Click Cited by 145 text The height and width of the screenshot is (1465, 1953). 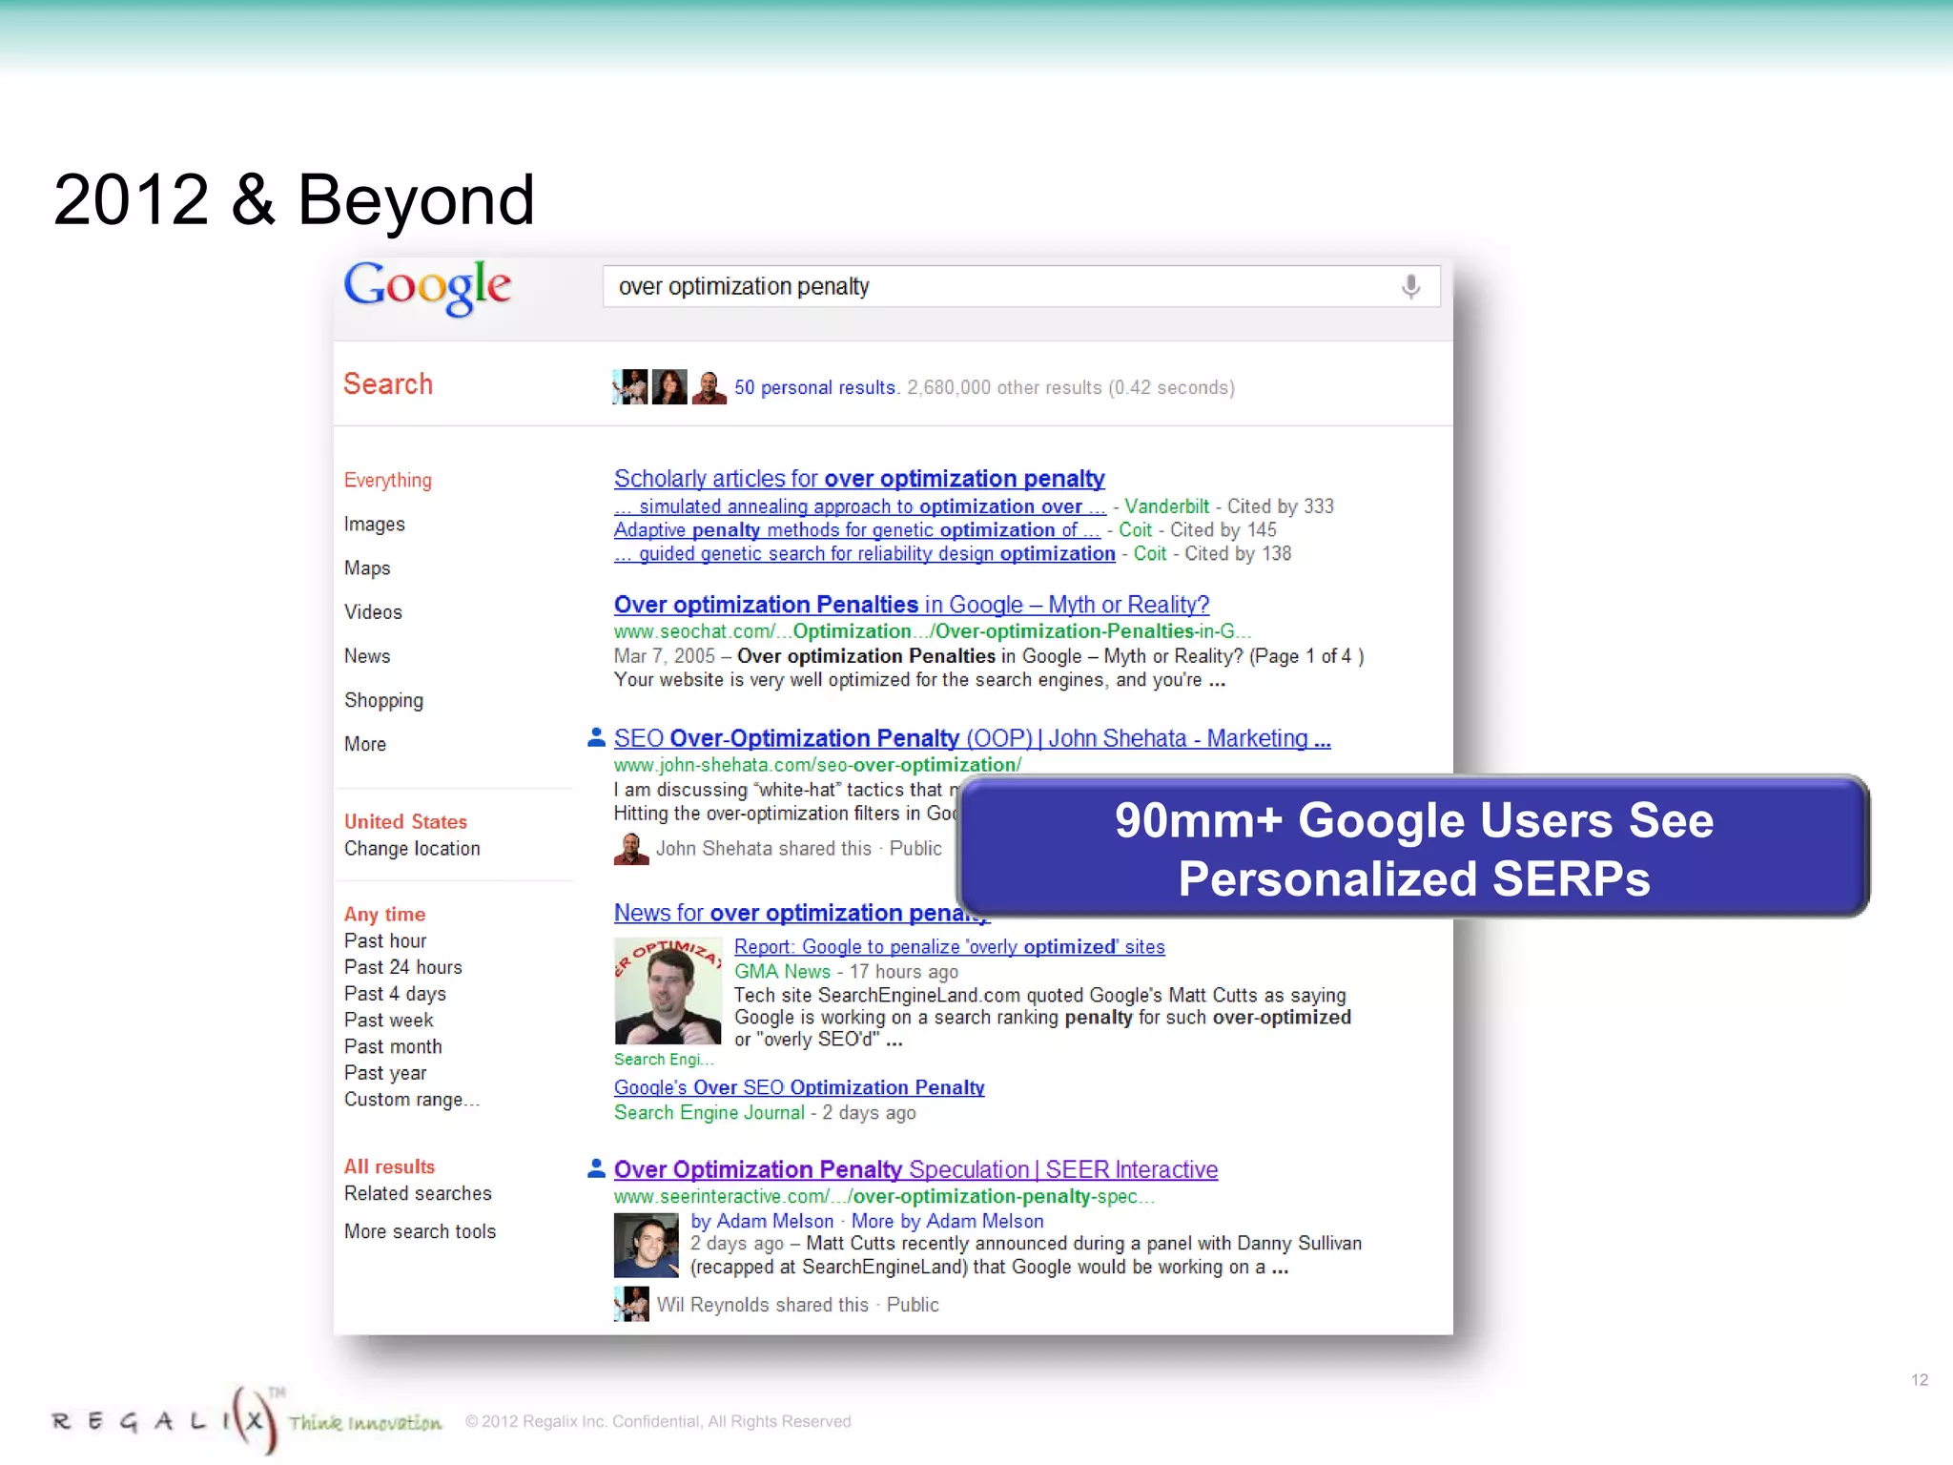(x=1223, y=530)
